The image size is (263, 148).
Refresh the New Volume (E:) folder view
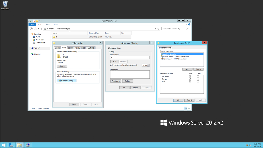point(158,29)
